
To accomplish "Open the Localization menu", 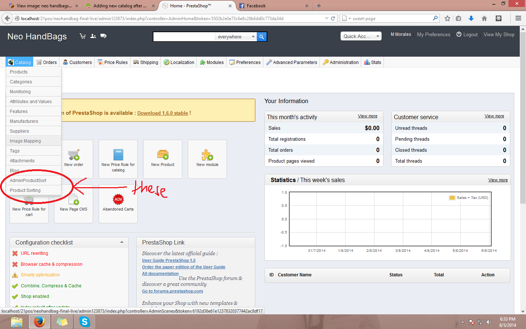I will (x=179, y=62).
